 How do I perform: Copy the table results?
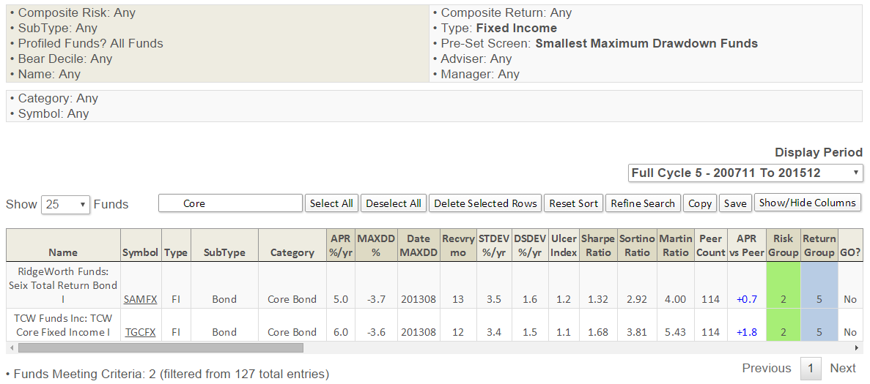pos(700,203)
